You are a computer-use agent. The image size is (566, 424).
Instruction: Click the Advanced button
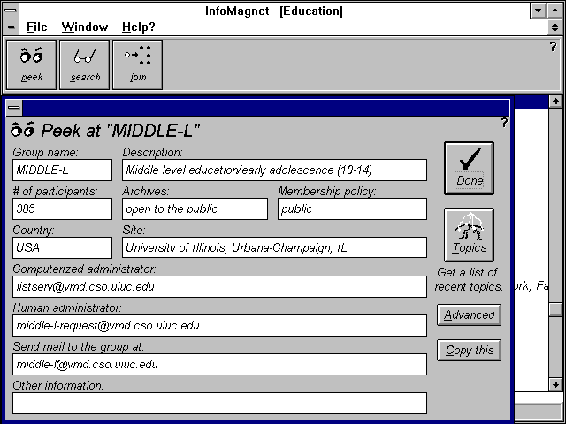(469, 315)
